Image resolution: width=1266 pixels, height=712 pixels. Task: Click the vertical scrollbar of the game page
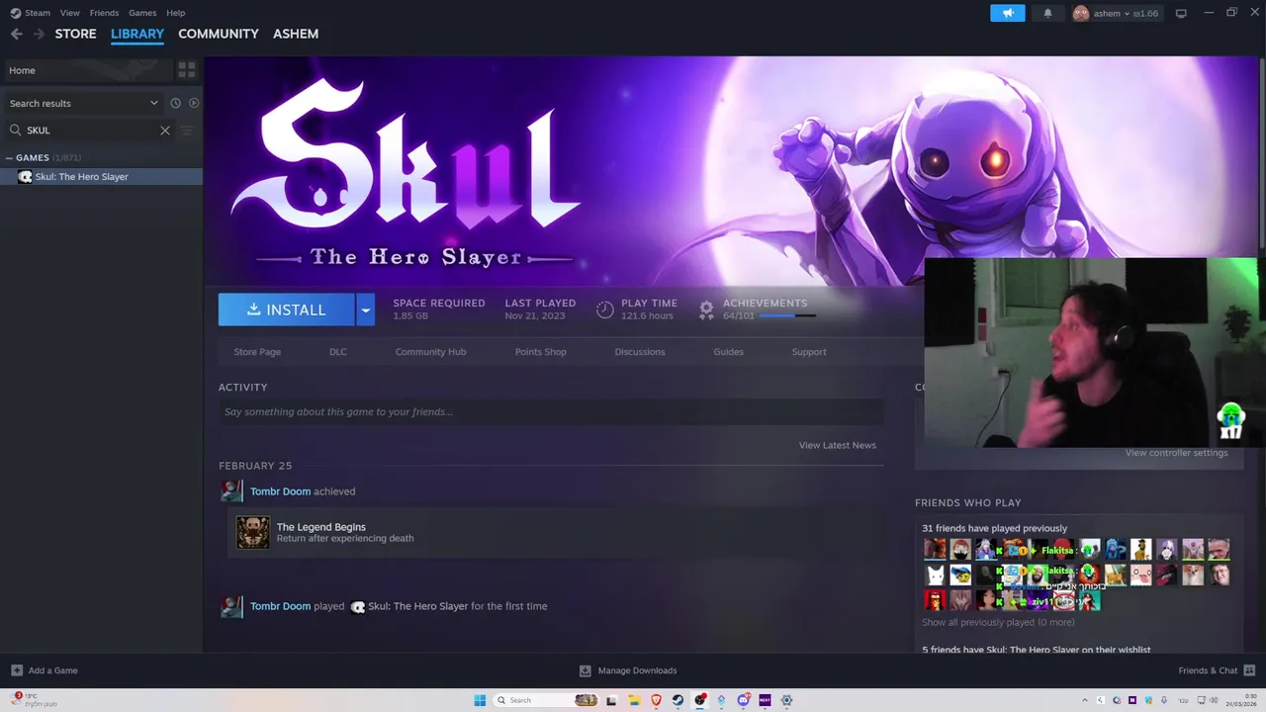(x=1261, y=152)
